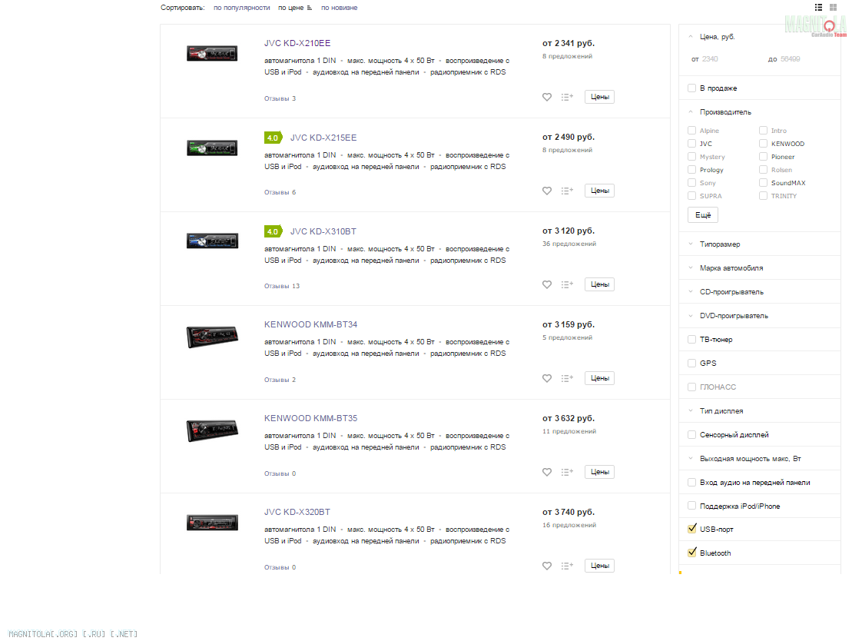This screenshot has width=862, height=641.
Task: Enable the KENWOOD manufacturer checkbox
Action: (764, 144)
